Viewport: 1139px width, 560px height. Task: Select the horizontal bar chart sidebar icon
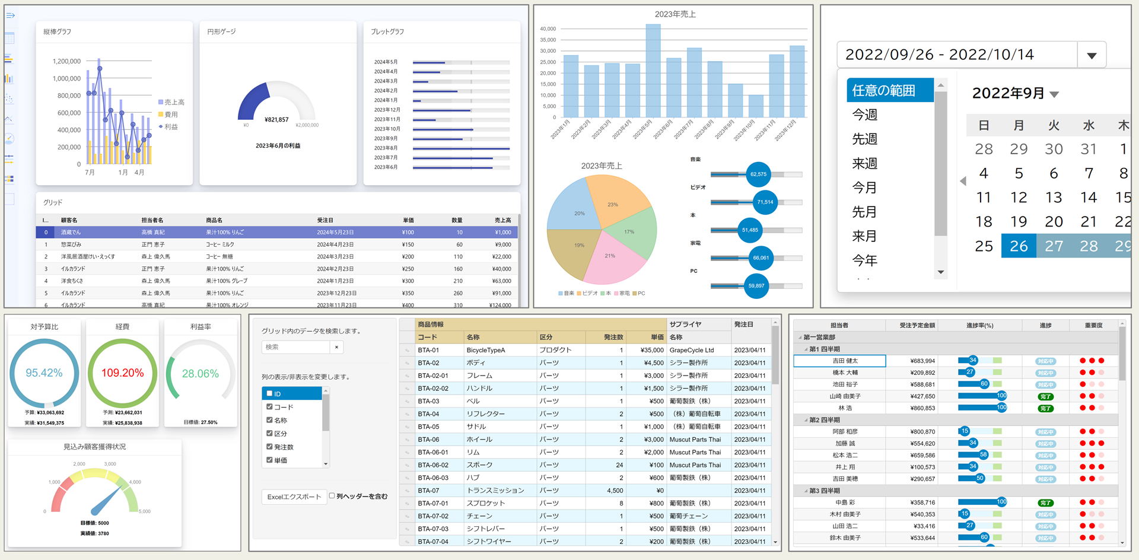tap(9, 59)
